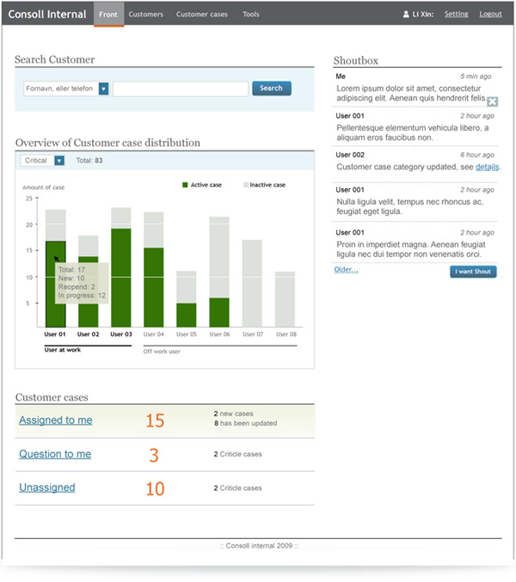Click the User 05 axis label
This screenshot has width=516, height=582.
tap(187, 334)
